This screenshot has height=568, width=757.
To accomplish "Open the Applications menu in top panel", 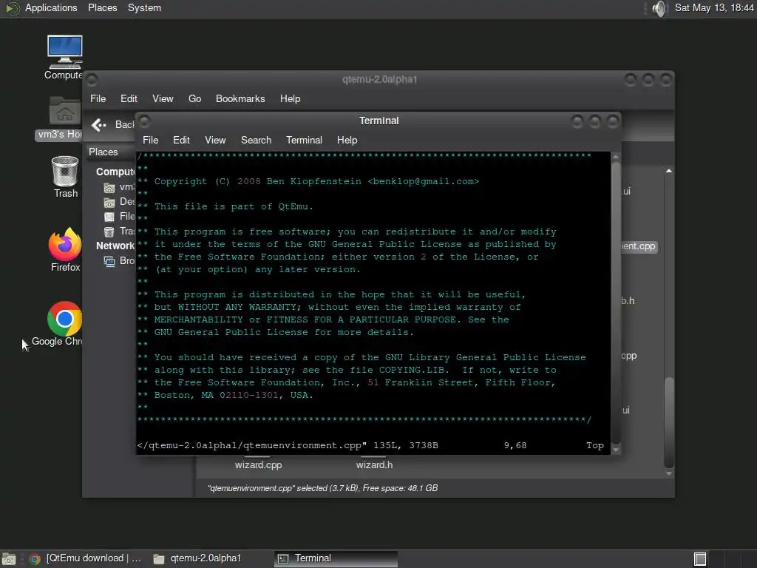I will click(x=51, y=7).
